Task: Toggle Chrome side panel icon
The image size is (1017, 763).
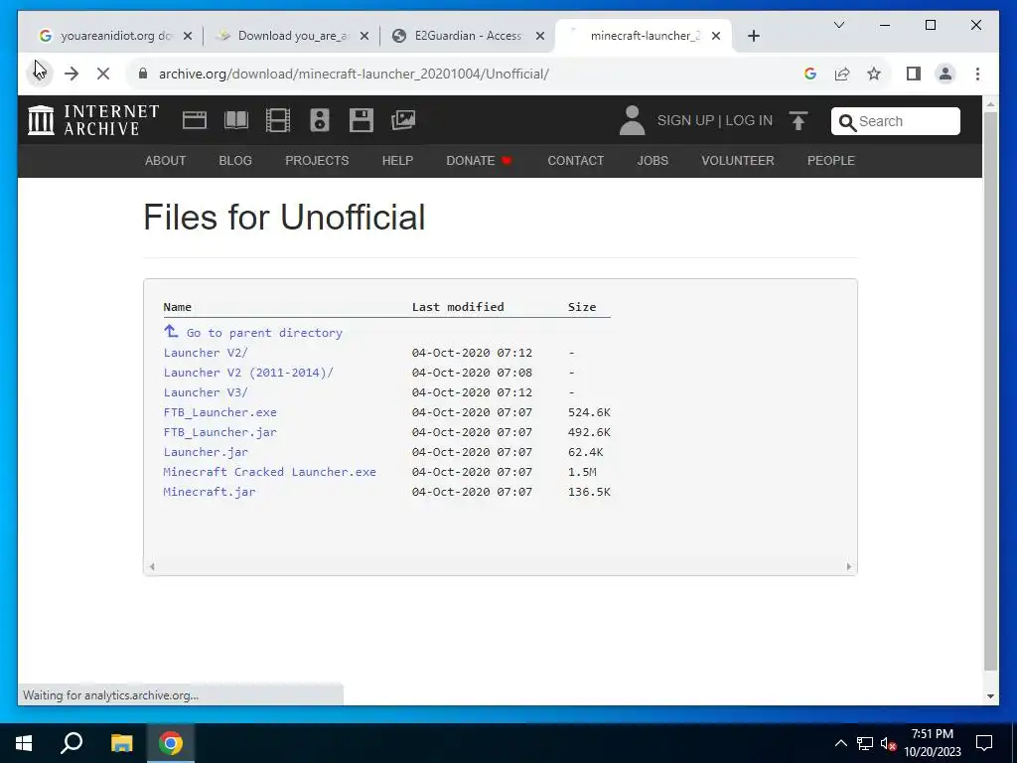Action: (x=914, y=74)
